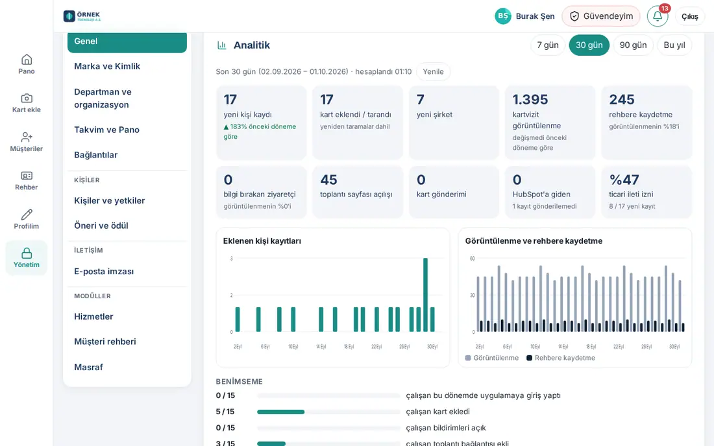This screenshot has width=714, height=446.
Task: Open the Pano home icon
Action: point(27,60)
